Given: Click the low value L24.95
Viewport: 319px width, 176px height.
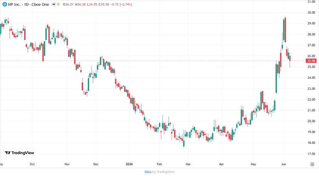Looking at the screenshot, I should click(x=92, y=5).
